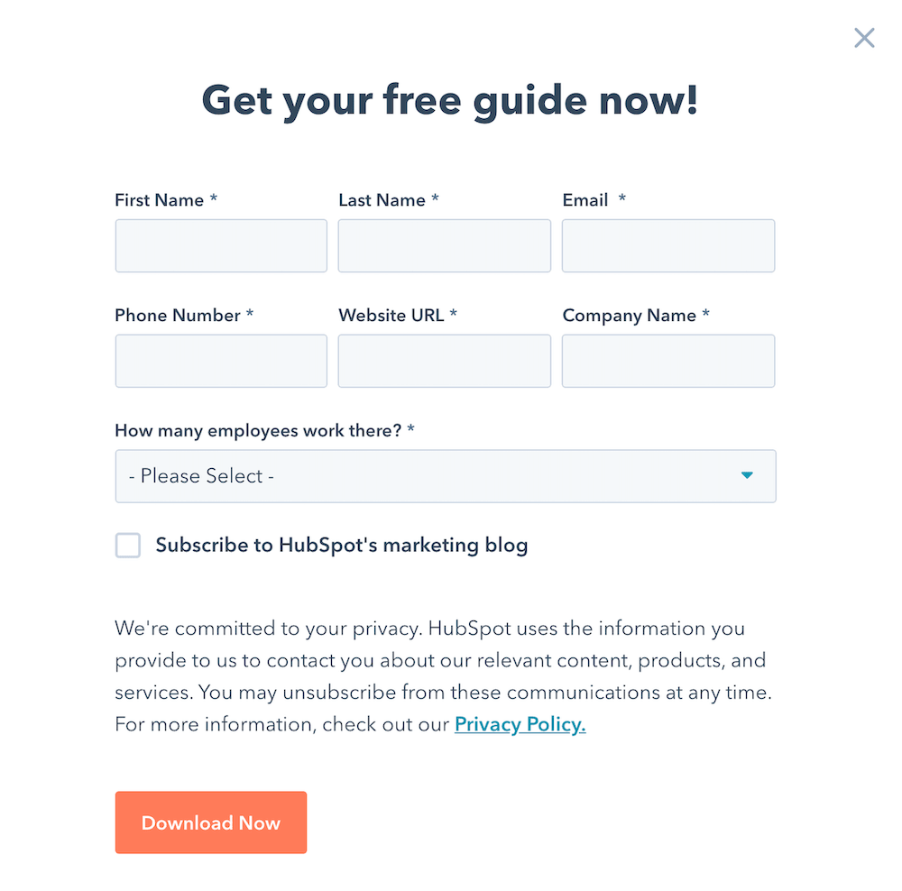
Task: Click the dropdown chevron on Please Select
Action: coord(747,475)
